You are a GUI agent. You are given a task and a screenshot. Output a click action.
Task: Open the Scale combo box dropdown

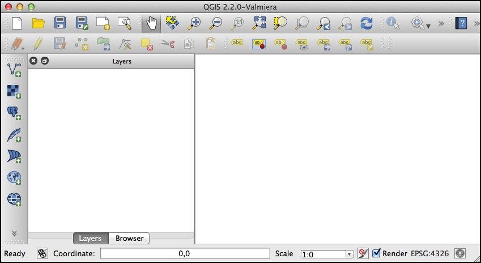click(x=349, y=254)
